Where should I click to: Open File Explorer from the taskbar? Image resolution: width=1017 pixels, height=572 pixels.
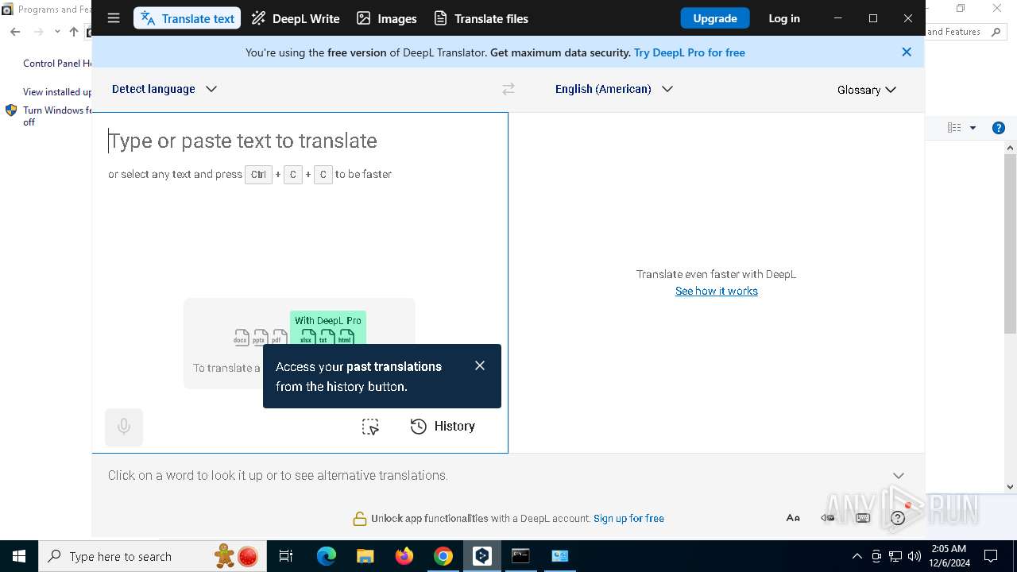[x=365, y=556]
